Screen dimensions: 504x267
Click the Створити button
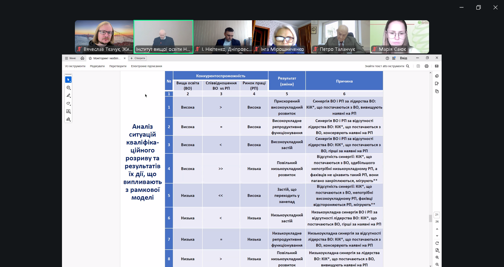(138, 58)
